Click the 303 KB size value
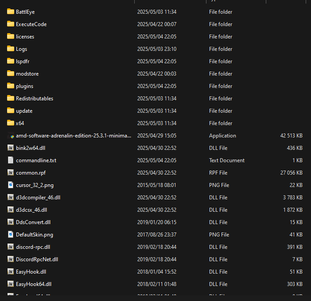The width and height of the screenshot is (311, 301). coord(295,284)
